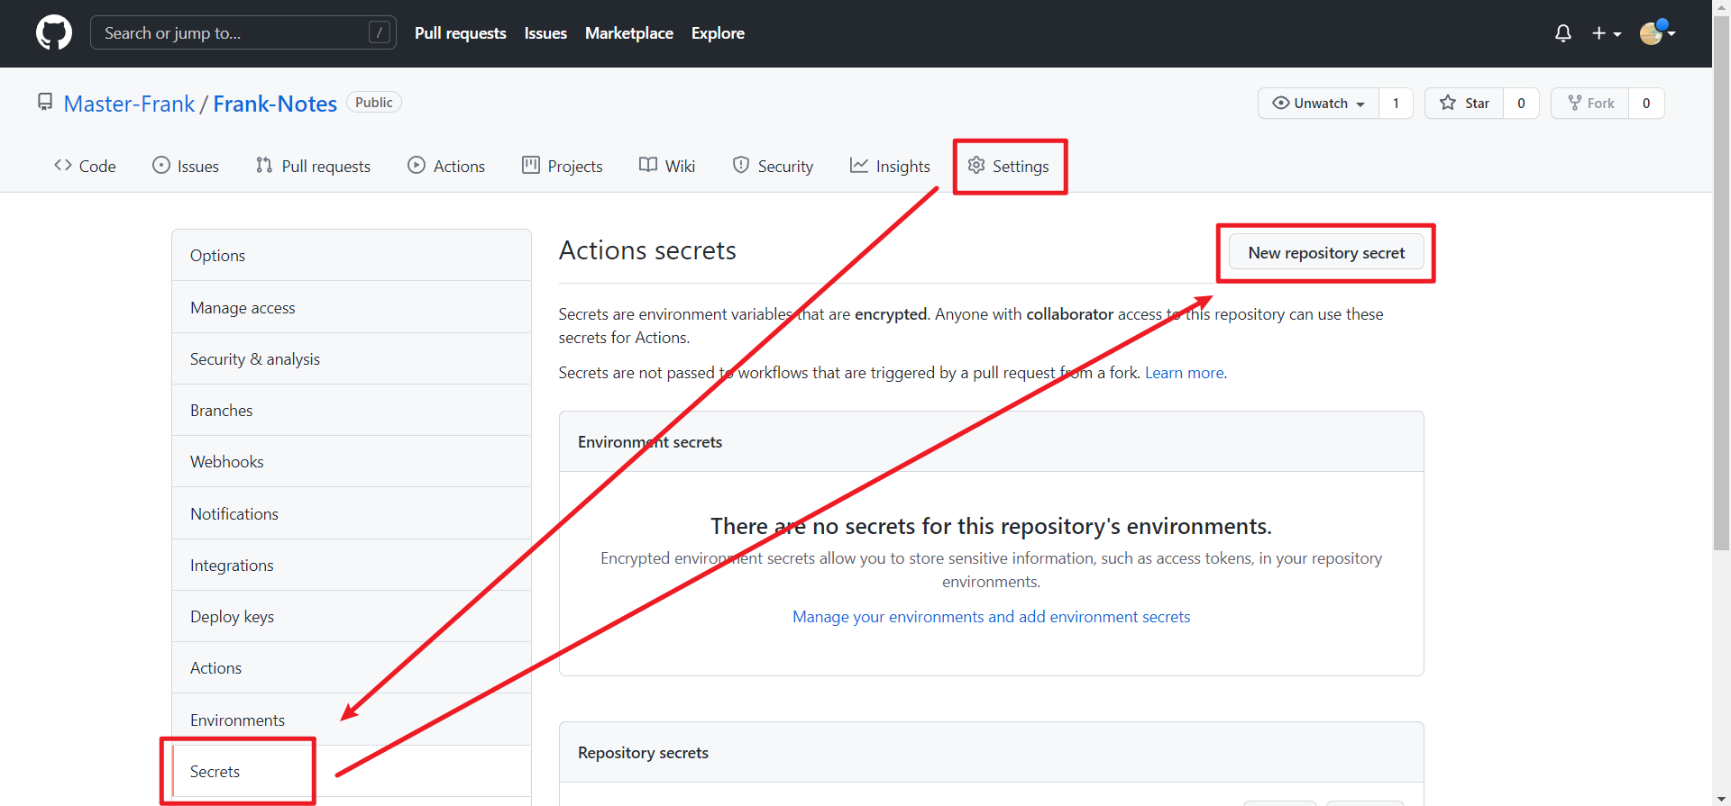Open the stargazers count next to Star
Viewport: 1731px width, 806px height.
click(1521, 103)
